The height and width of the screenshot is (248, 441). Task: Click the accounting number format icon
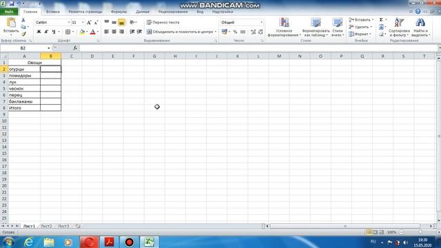tap(224, 32)
